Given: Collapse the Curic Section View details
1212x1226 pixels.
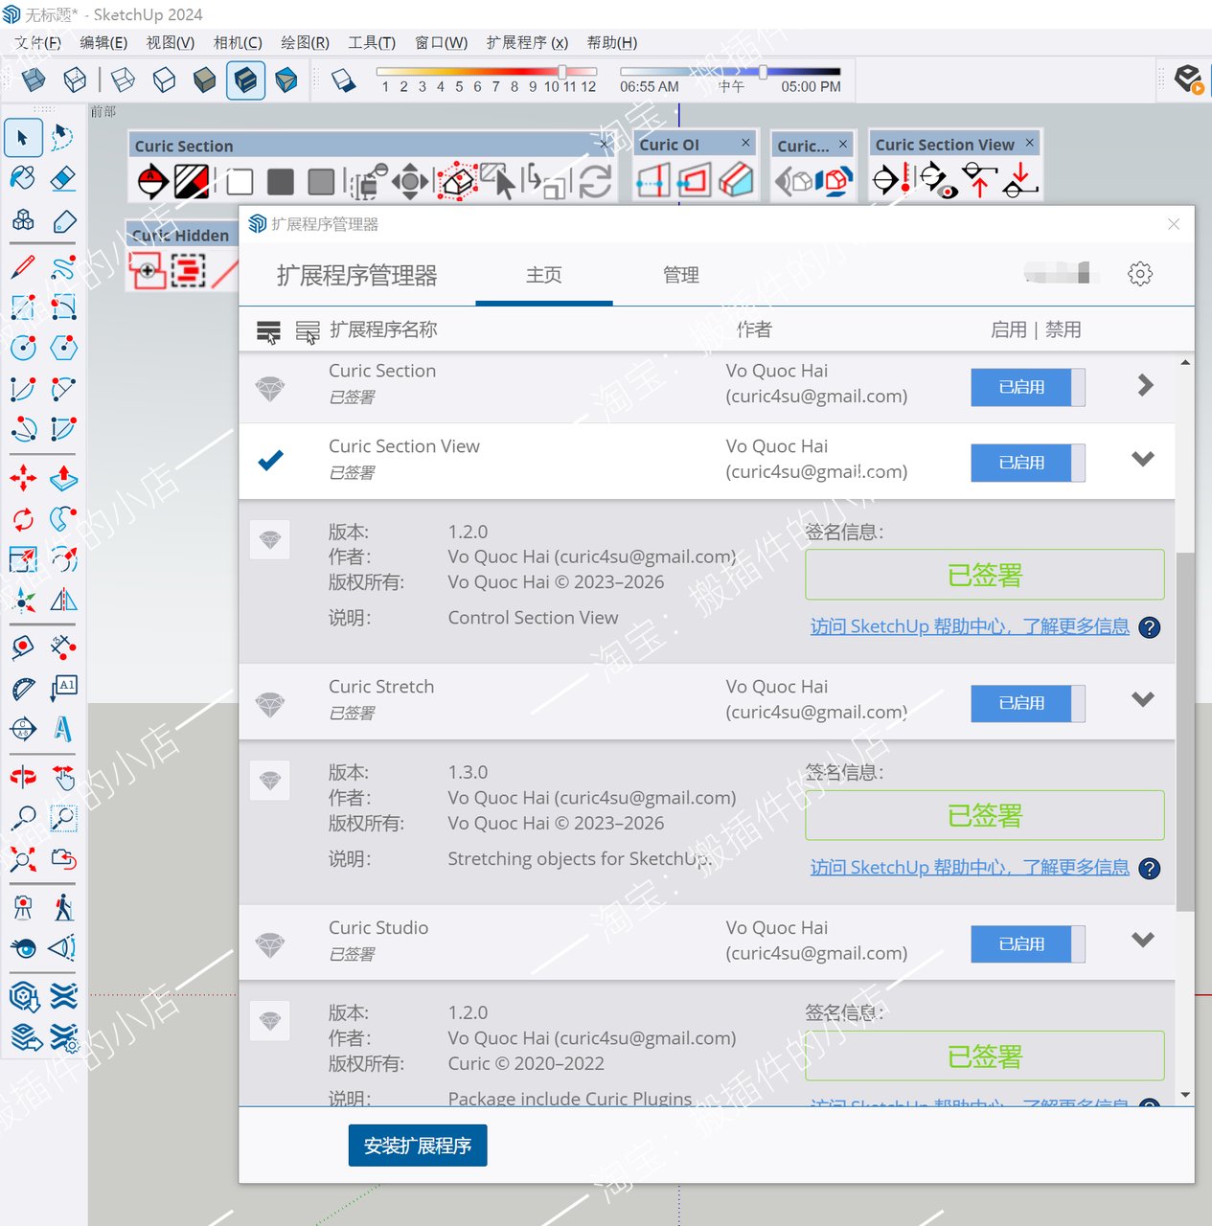Looking at the screenshot, I should [x=1143, y=459].
